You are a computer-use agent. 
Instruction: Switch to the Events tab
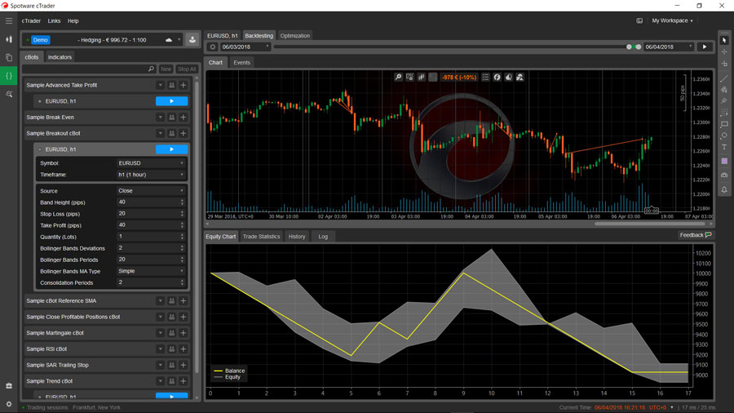coord(241,62)
